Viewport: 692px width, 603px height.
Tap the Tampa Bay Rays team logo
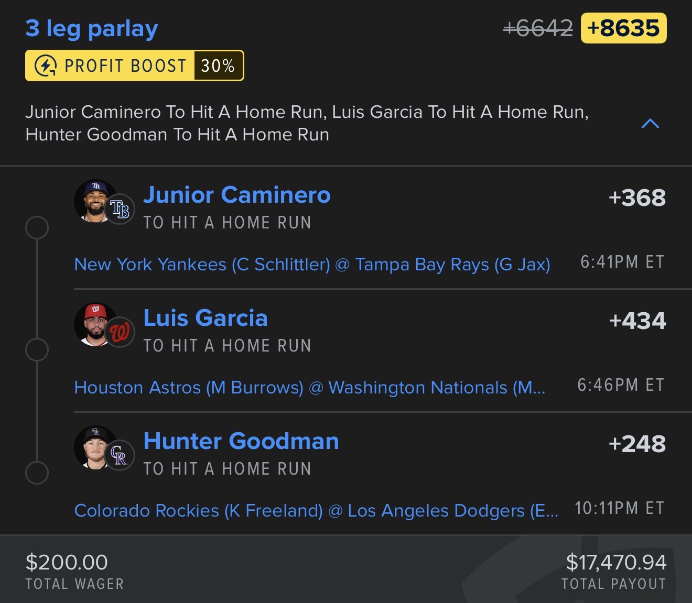(120, 209)
